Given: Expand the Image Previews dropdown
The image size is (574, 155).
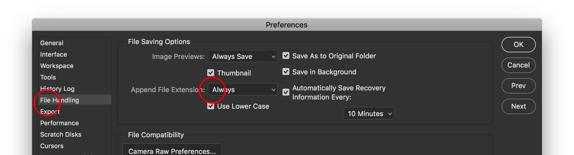Looking at the screenshot, I should [x=243, y=56].
